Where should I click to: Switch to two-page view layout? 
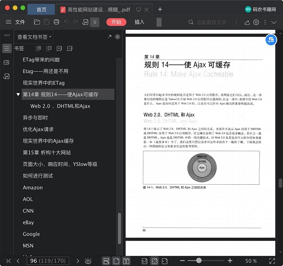pyautogui.click(x=126, y=261)
